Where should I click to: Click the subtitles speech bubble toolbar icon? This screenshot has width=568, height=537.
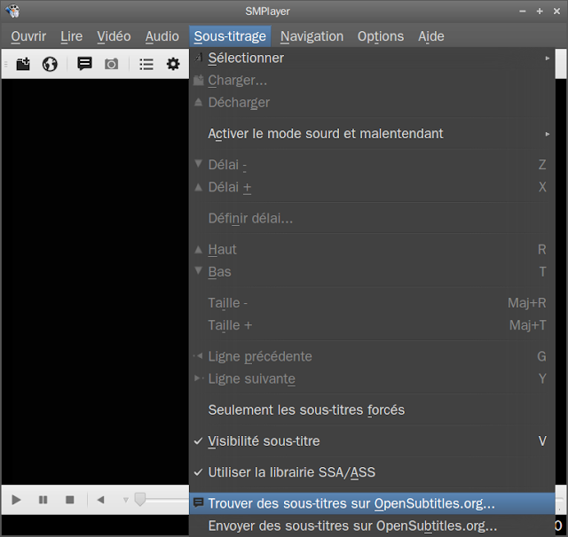tap(84, 64)
